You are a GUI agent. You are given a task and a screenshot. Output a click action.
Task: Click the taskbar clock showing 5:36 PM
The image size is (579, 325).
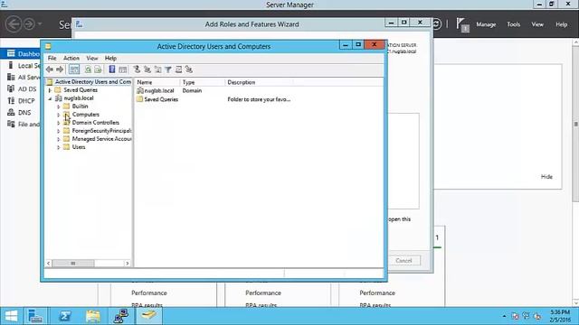tap(560, 316)
